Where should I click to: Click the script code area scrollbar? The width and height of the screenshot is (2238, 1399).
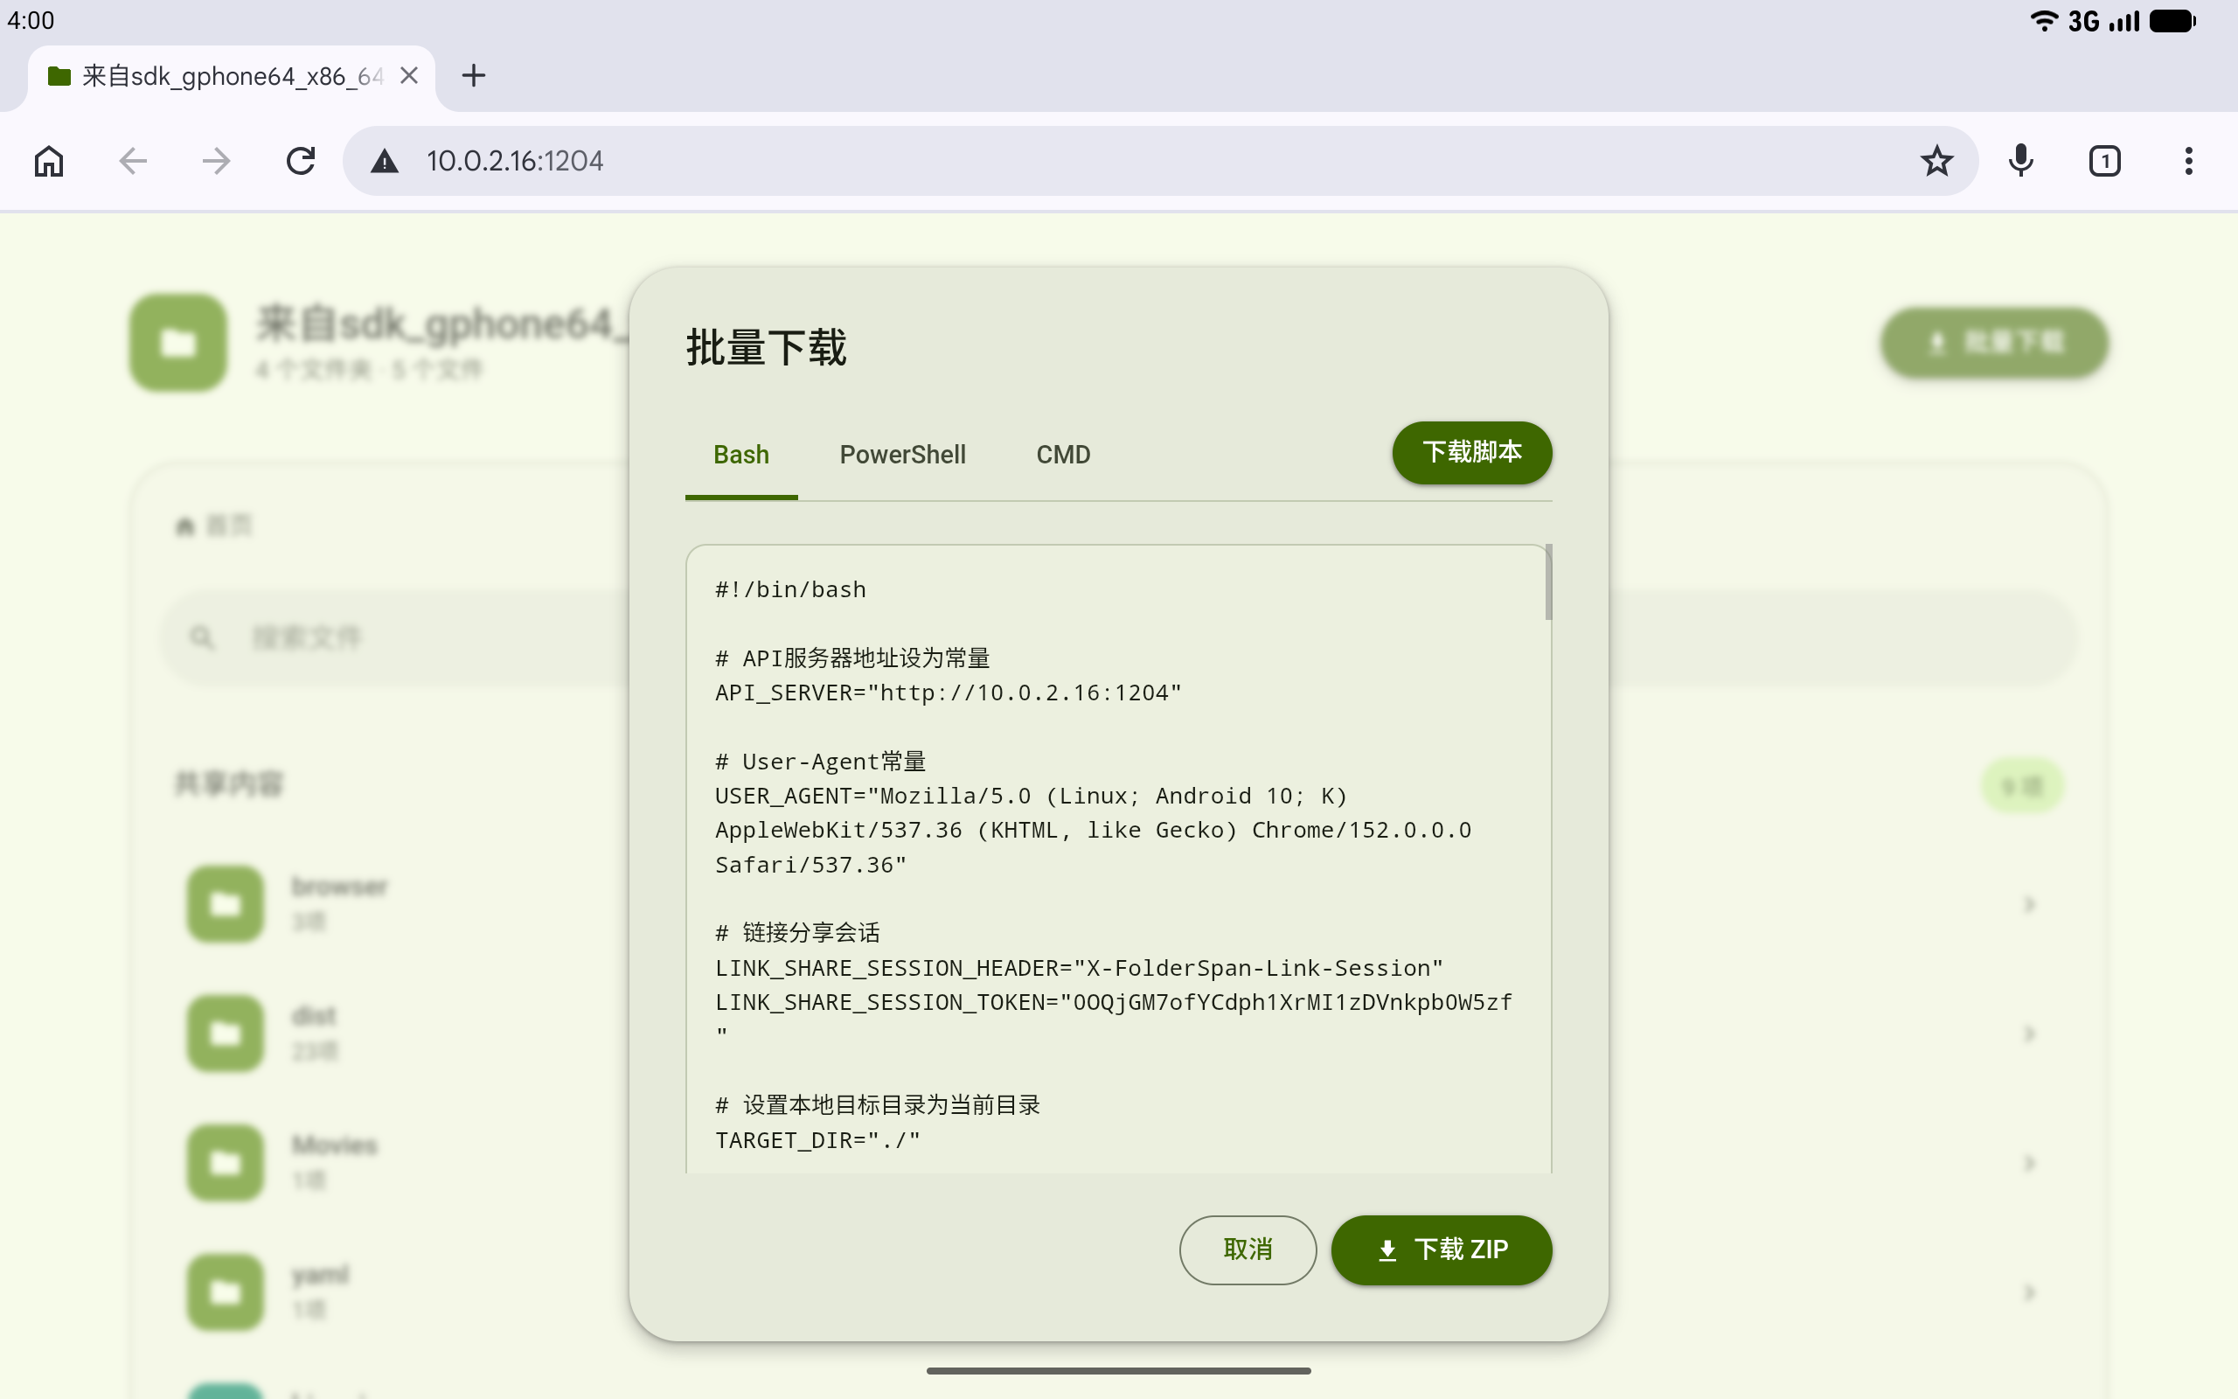tap(1548, 582)
